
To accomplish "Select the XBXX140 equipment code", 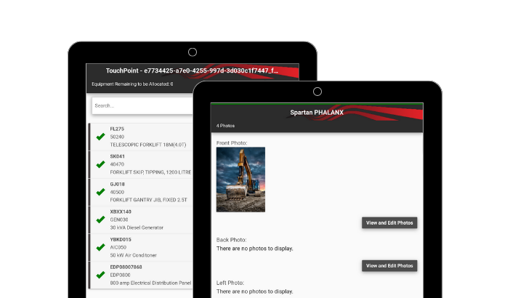I will [x=121, y=212].
